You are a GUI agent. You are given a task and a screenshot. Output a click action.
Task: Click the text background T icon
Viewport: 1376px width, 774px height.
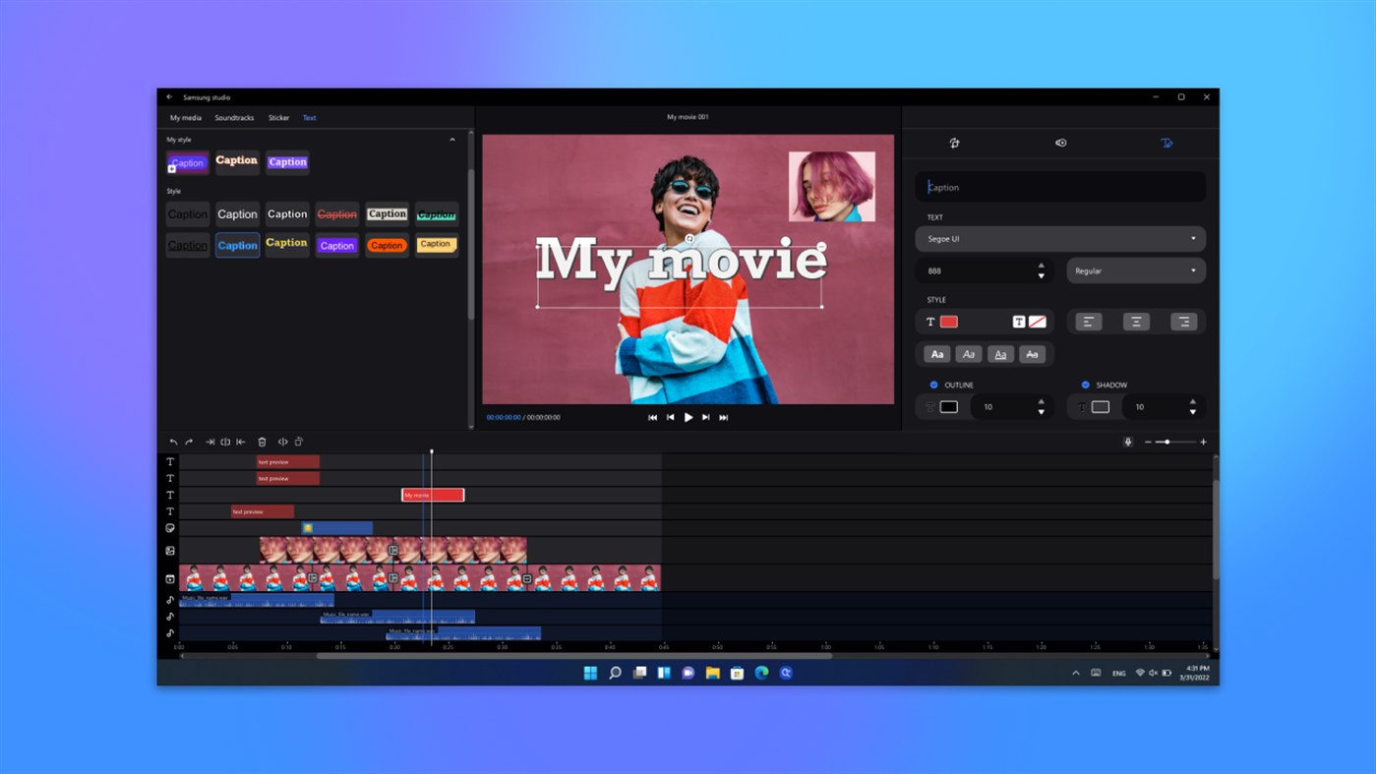(x=1019, y=322)
